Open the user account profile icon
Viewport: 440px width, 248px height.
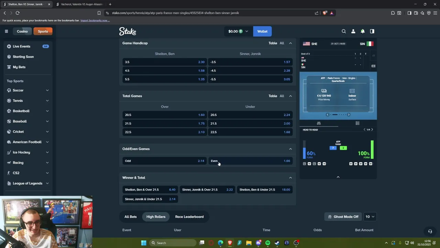pos(353,31)
